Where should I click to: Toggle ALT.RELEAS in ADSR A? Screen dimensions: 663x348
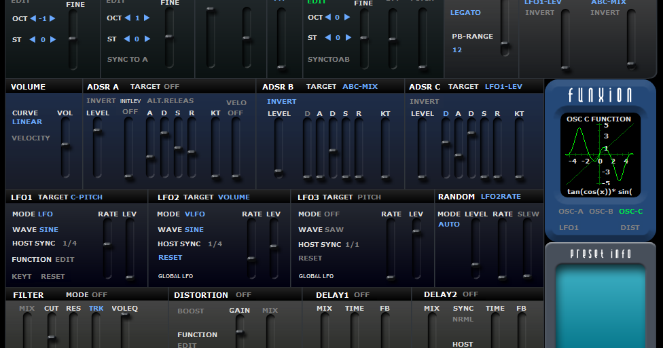point(170,101)
